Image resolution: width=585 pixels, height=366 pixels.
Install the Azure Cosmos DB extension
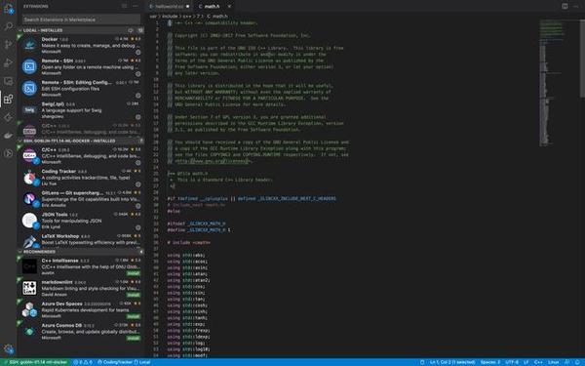coord(134,339)
